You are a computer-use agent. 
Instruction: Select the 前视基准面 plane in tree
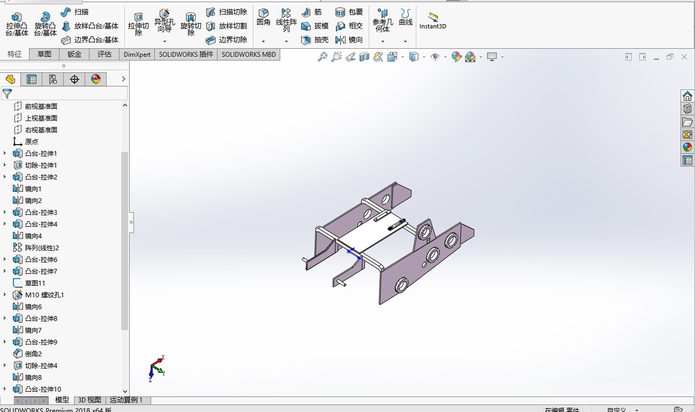click(35, 106)
